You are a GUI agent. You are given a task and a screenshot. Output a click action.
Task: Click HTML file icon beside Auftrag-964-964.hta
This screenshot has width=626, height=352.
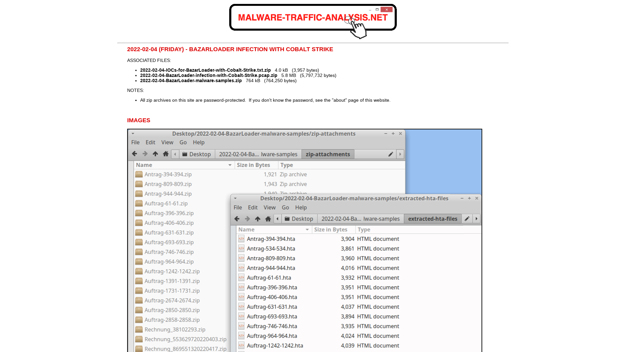241,336
